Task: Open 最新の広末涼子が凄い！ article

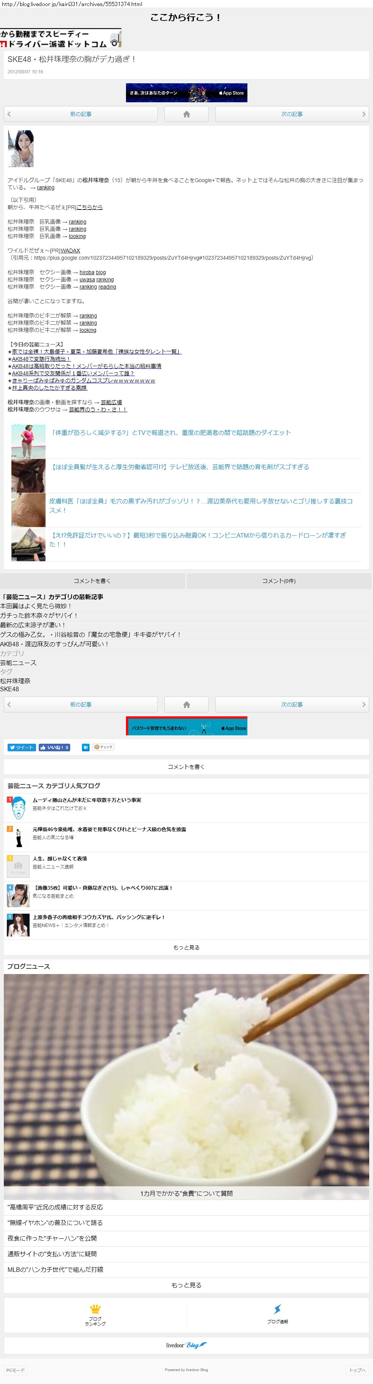Action: pyautogui.click(x=33, y=625)
